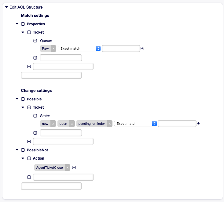
Task: Click the State value input field
Action: click(x=177, y=124)
